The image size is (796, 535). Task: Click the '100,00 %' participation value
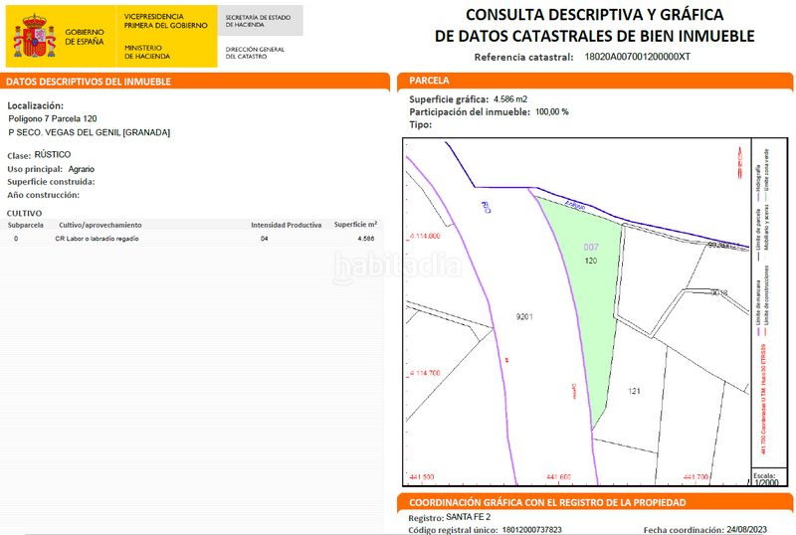[x=552, y=111]
